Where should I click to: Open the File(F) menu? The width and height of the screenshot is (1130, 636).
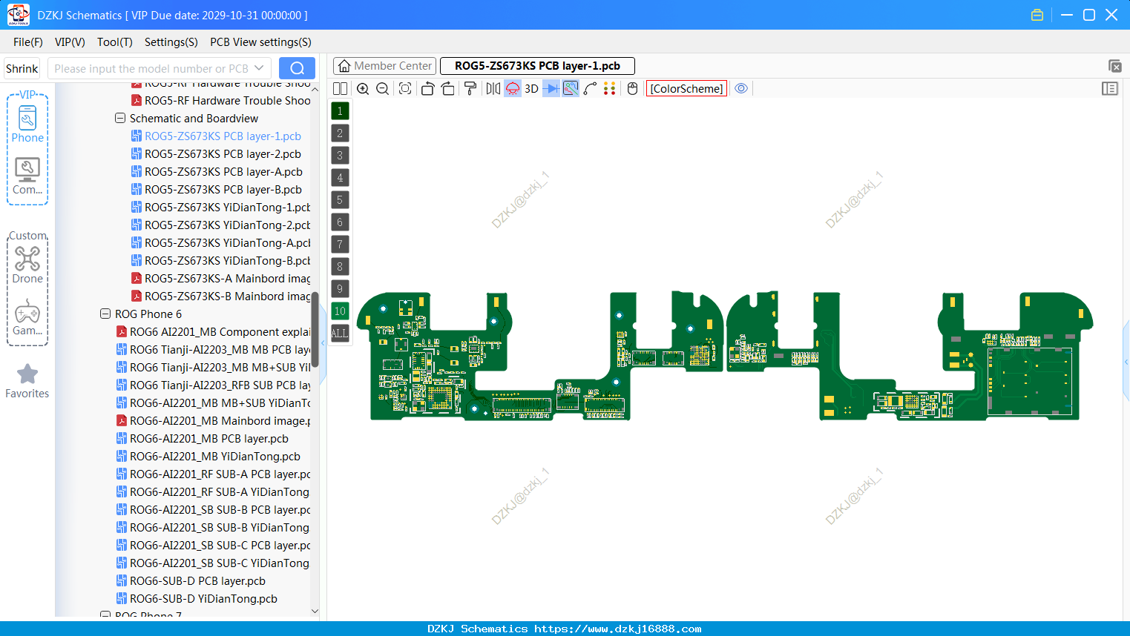(28, 42)
